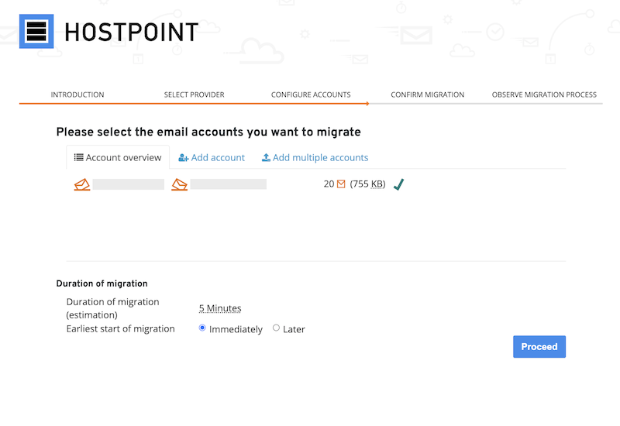620x426 pixels.
Task: Go to the Introduction step
Action: pos(77,94)
